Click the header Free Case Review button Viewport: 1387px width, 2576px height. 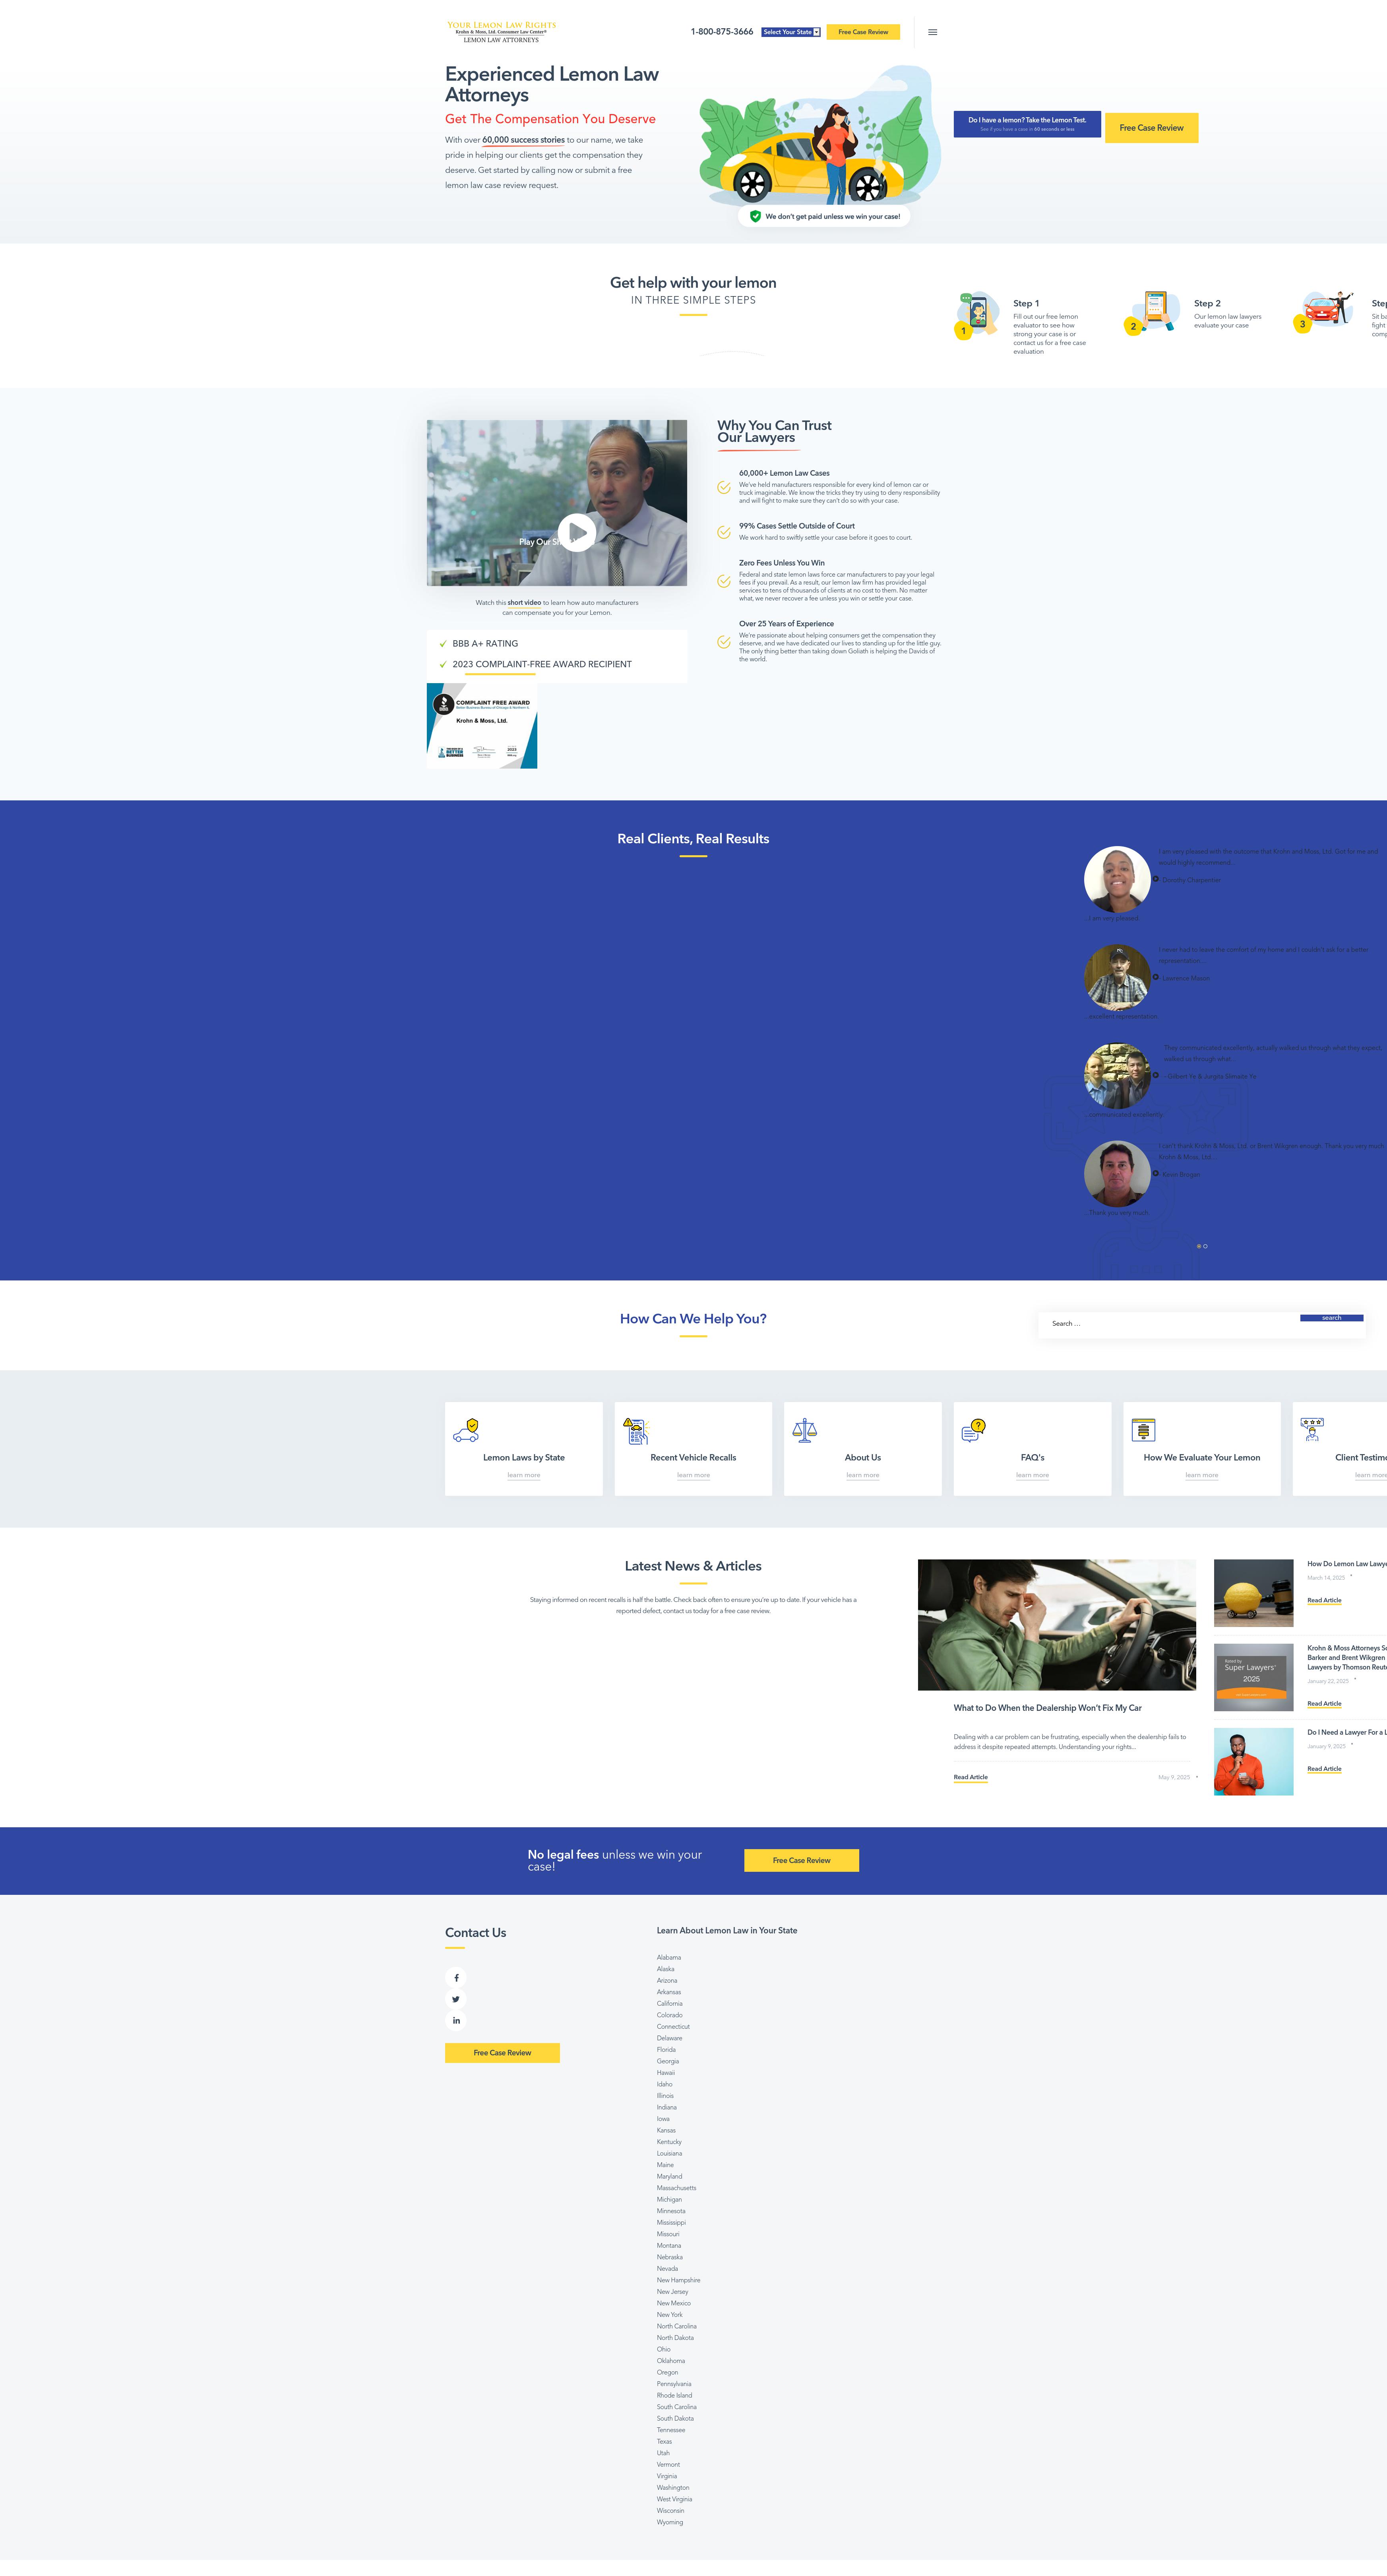(x=863, y=32)
